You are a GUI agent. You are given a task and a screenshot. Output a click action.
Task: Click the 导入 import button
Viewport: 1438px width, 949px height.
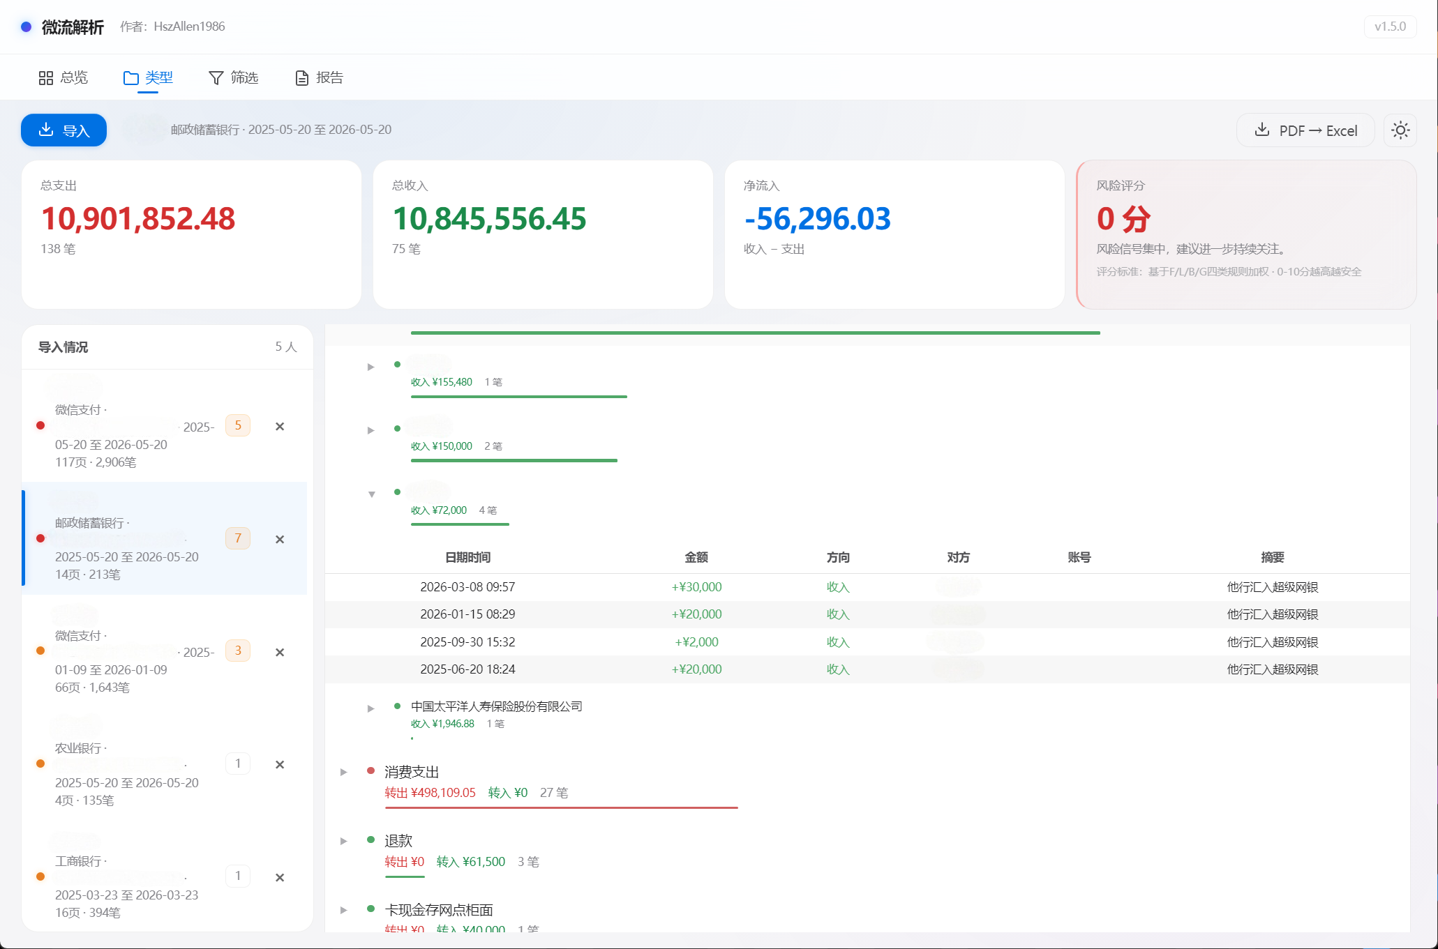click(63, 130)
